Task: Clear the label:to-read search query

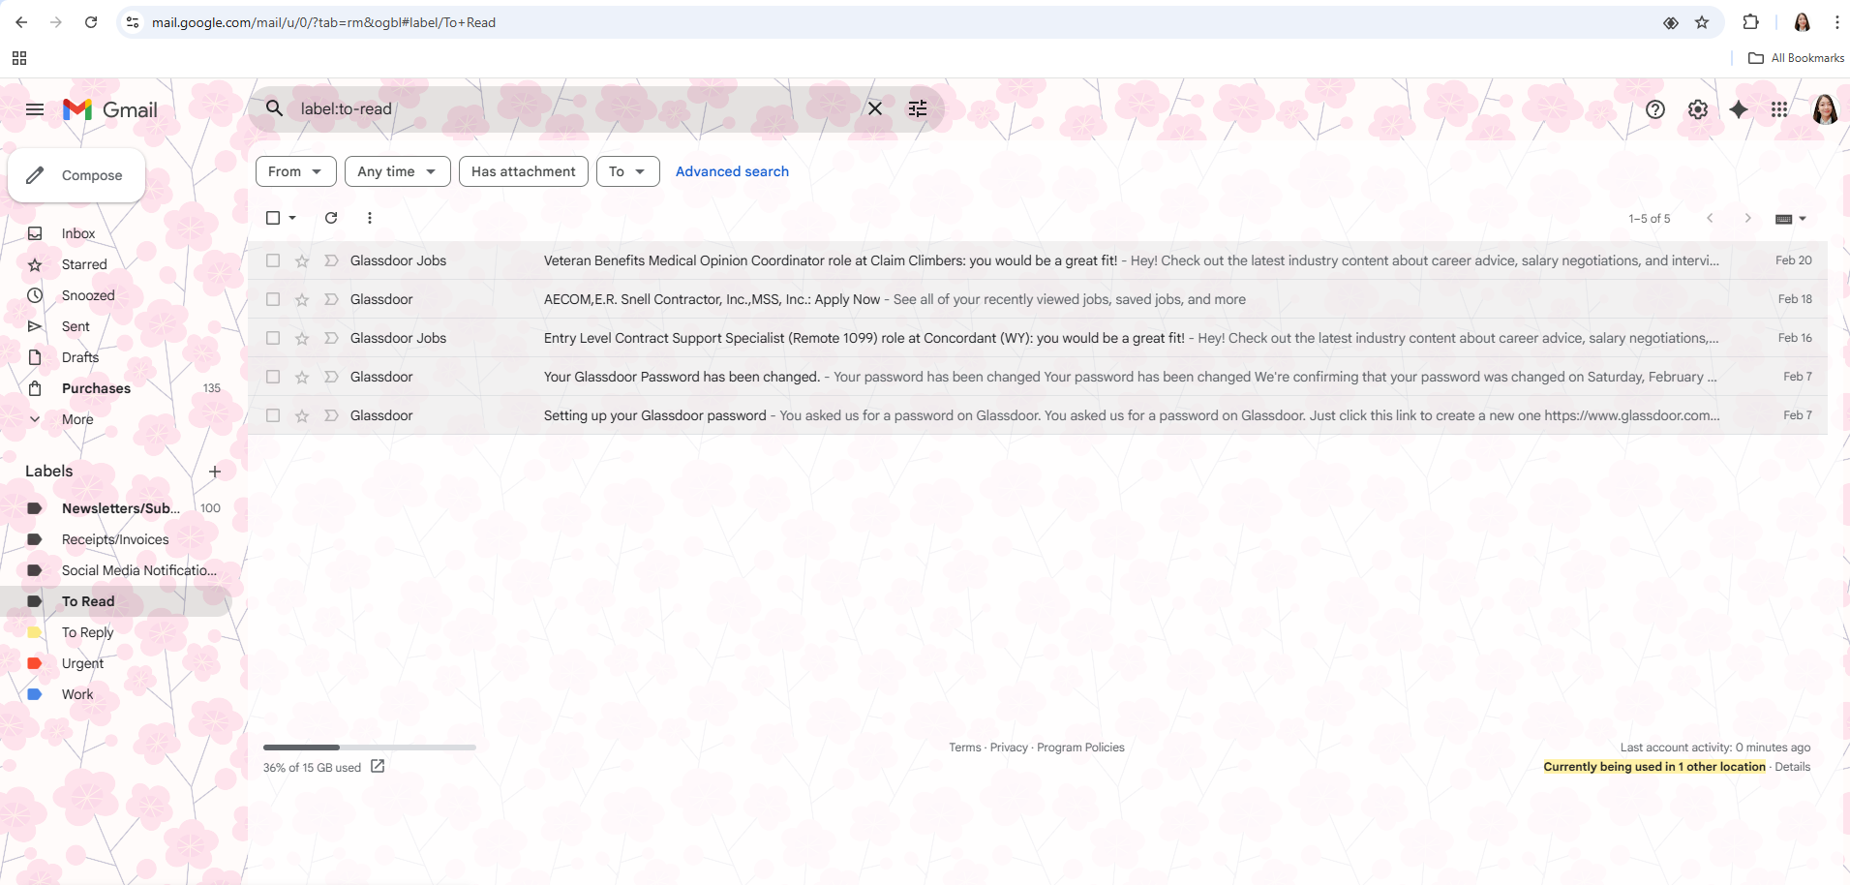Action: 875,108
